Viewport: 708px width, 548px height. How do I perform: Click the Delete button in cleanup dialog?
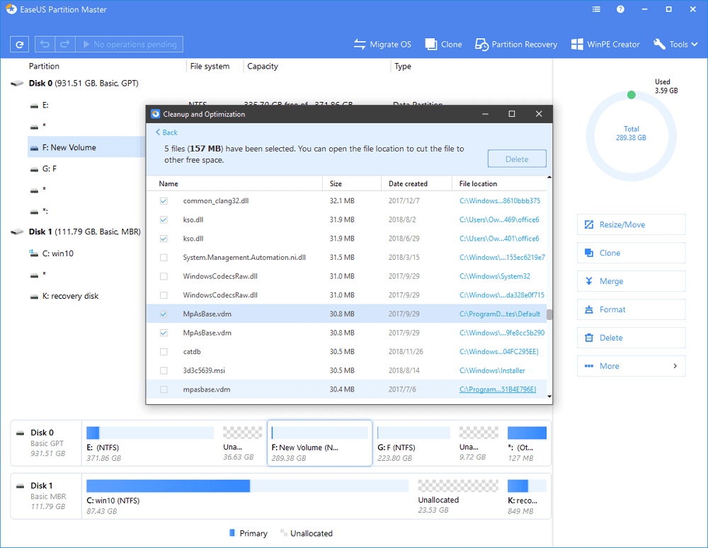[x=517, y=159]
